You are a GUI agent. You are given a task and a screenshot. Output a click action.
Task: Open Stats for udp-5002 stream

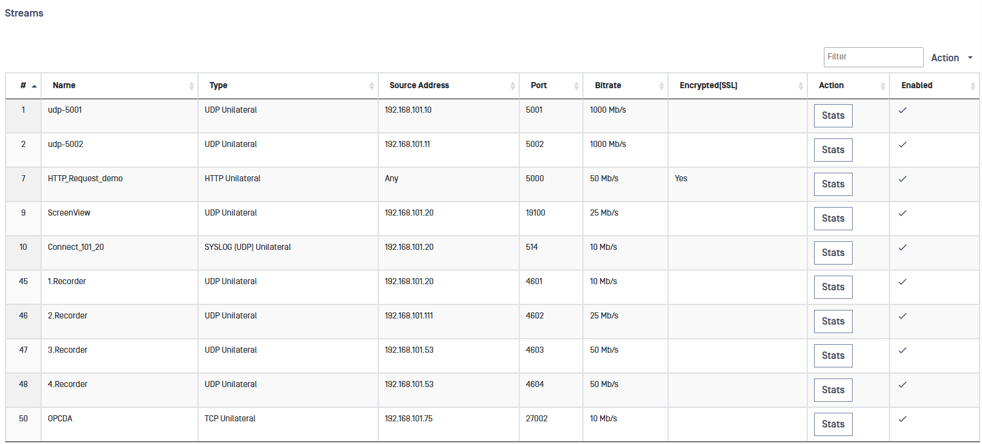coord(833,150)
